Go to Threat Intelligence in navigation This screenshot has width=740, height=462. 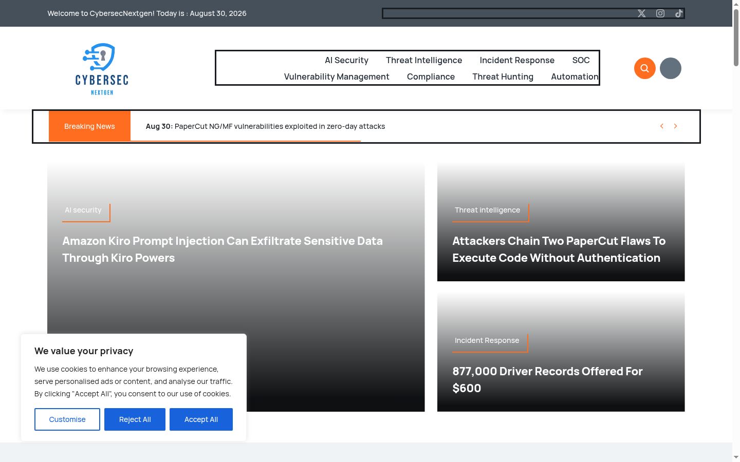coord(424,60)
